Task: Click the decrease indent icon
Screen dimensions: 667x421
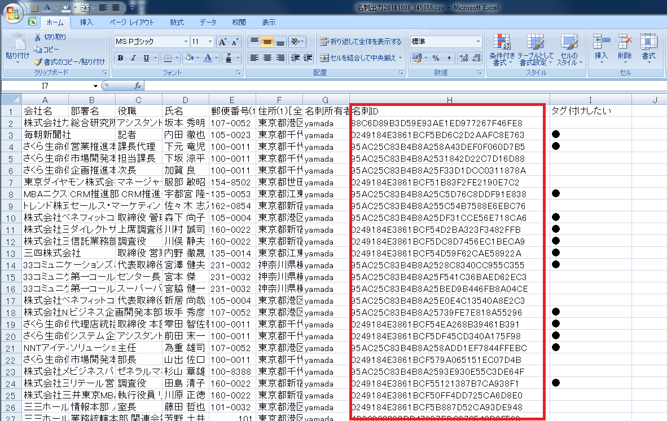Action: 295,58
